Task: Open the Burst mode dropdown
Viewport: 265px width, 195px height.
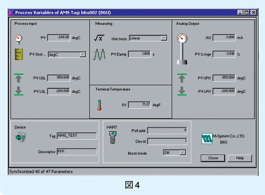Action: tap(183, 153)
